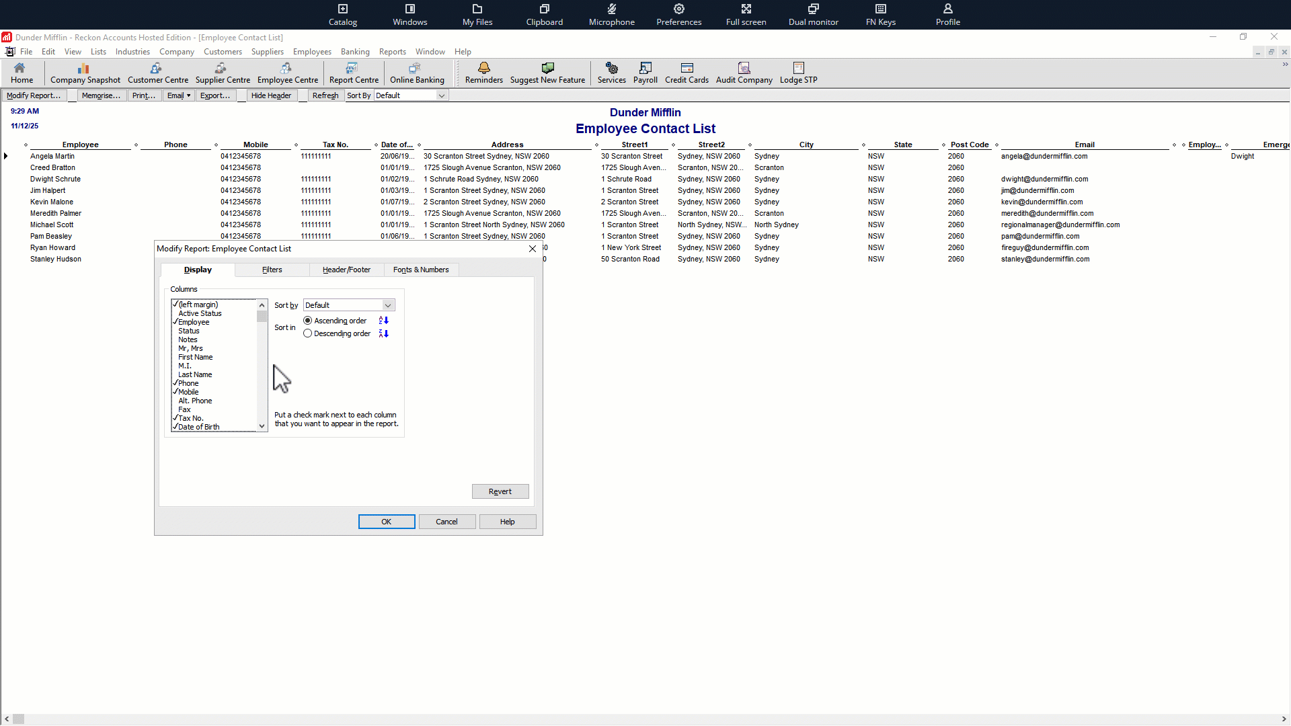Open the Microphone settings in the top bar
1291x726 pixels.
coord(611,14)
